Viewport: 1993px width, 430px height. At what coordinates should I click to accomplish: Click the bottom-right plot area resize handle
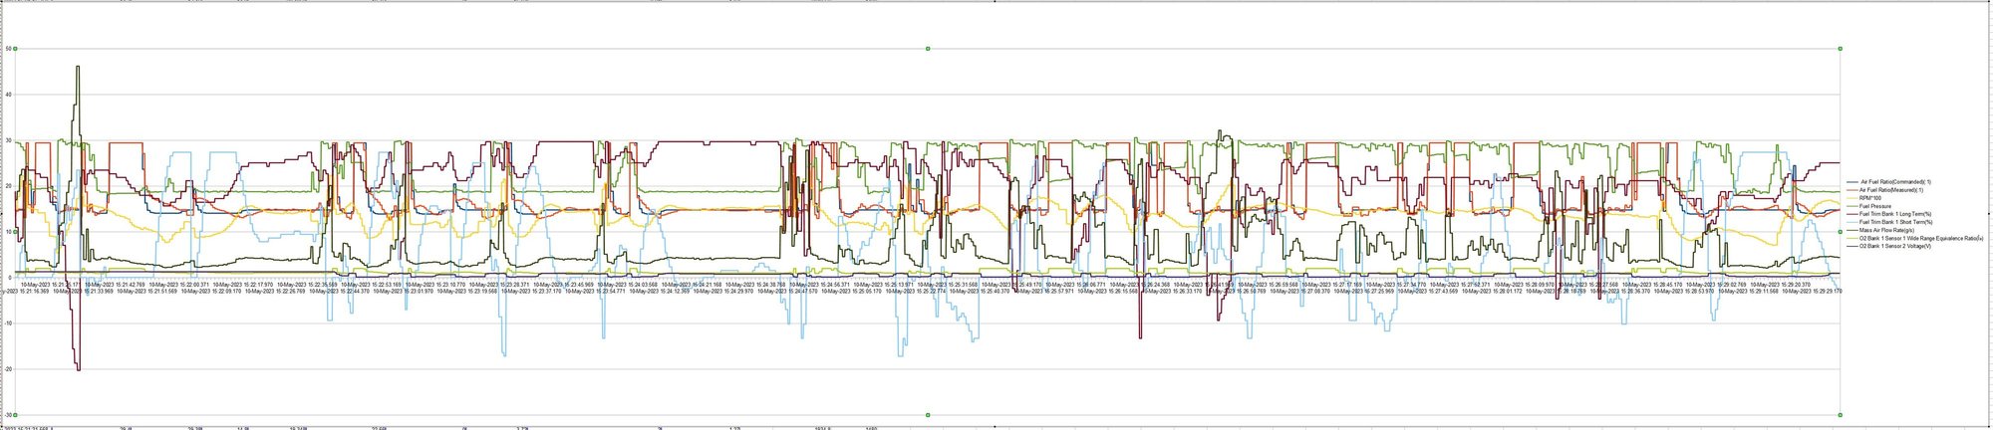point(1840,414)
